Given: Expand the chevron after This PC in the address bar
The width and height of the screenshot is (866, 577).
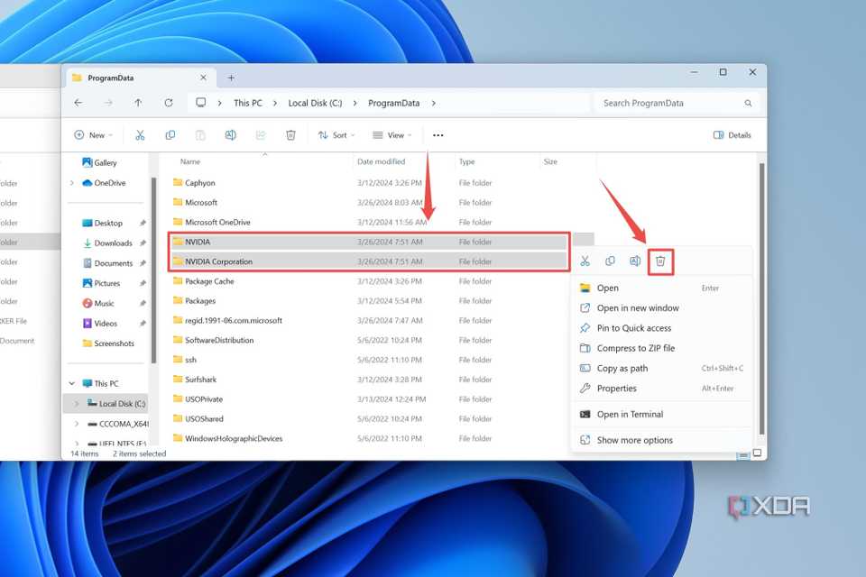Looking at the screenshot, I should (275, 104).
